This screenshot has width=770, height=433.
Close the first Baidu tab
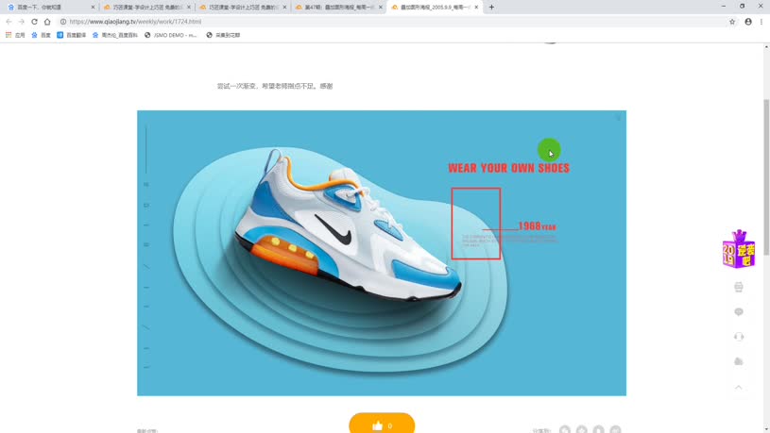[93, 8]
